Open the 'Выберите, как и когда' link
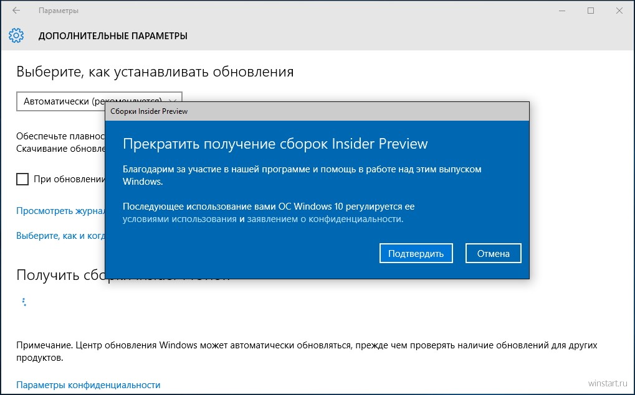The width and height of the screenshot is (635, 395). coord(60,235)
